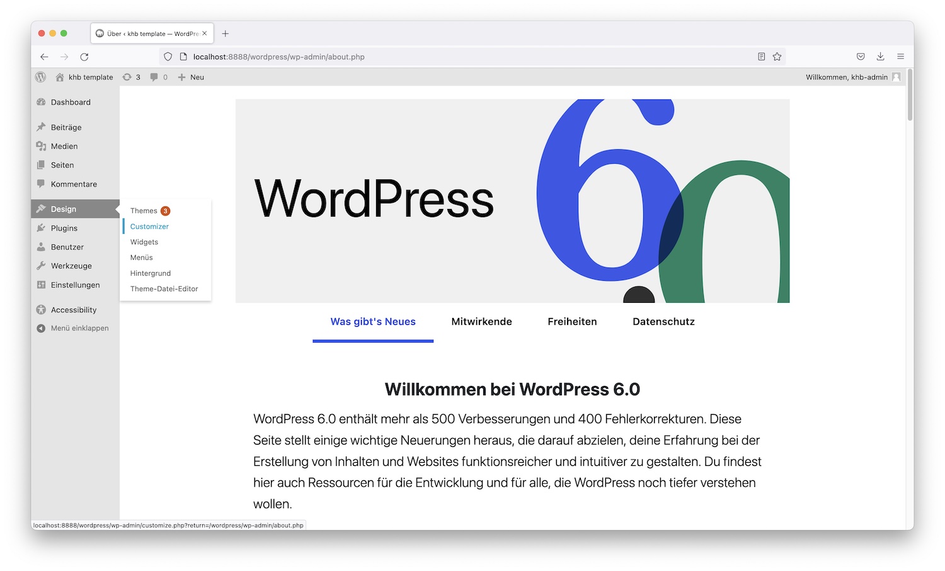Click the page vertical scrollbar thumb
The width and height of the screenshot is (945, 571).
[910, 94]
